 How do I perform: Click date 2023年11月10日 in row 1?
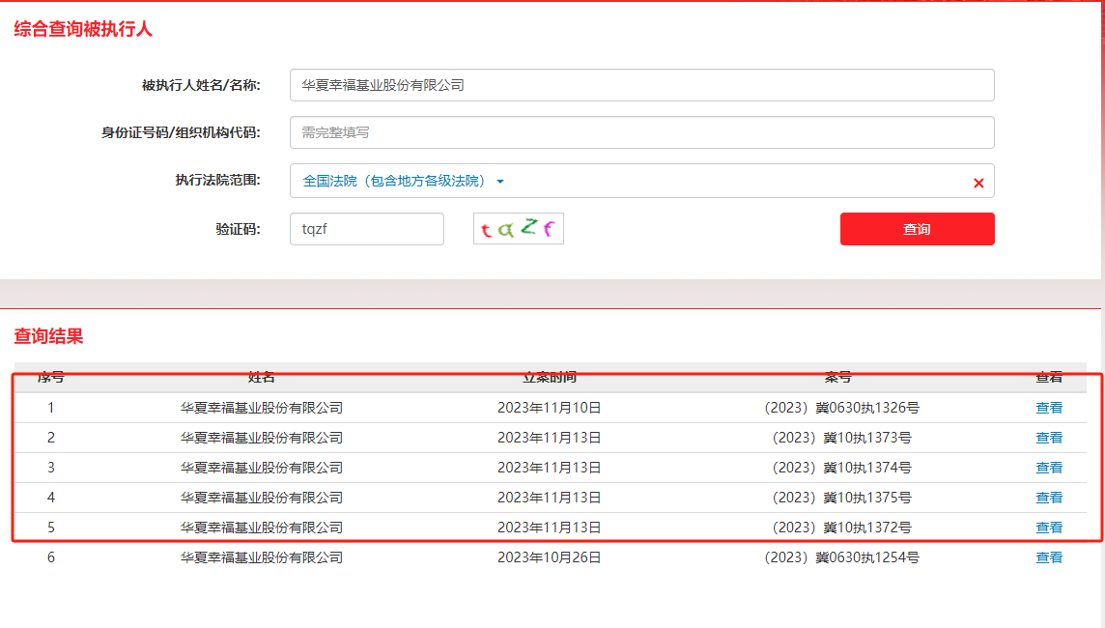(549, 408)
